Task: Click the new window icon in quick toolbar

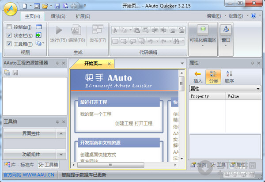Action: [x=37, y=7]
